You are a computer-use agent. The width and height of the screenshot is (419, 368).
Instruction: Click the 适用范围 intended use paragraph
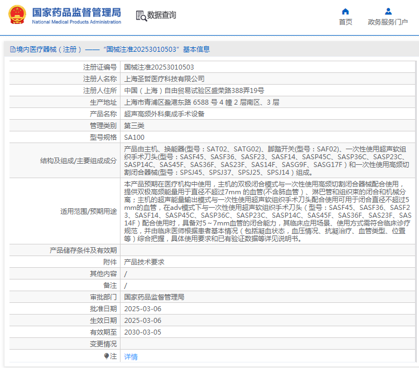(268, 211)
